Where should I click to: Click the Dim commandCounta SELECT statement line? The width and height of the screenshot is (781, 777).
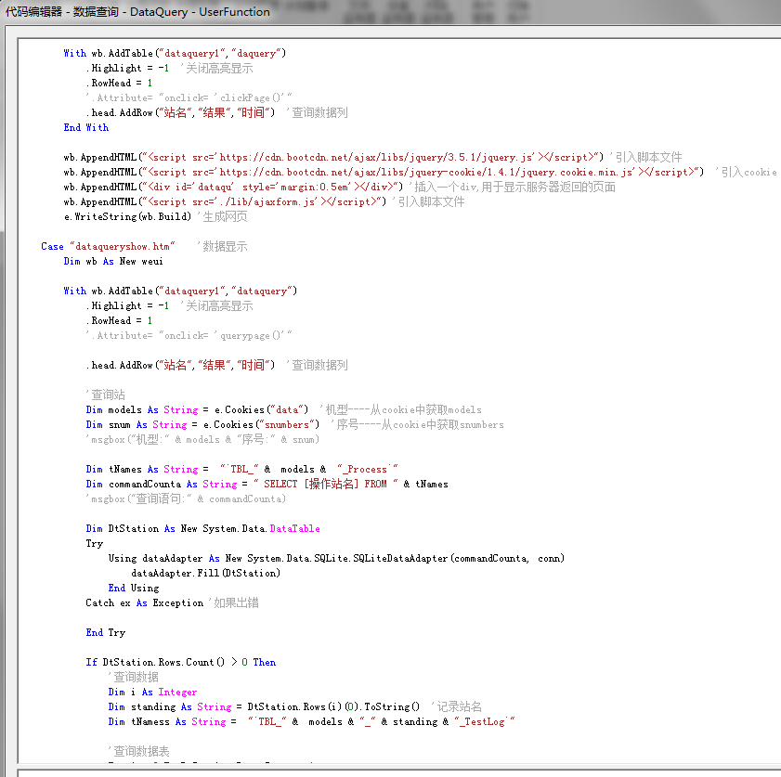tap(267, 484)
